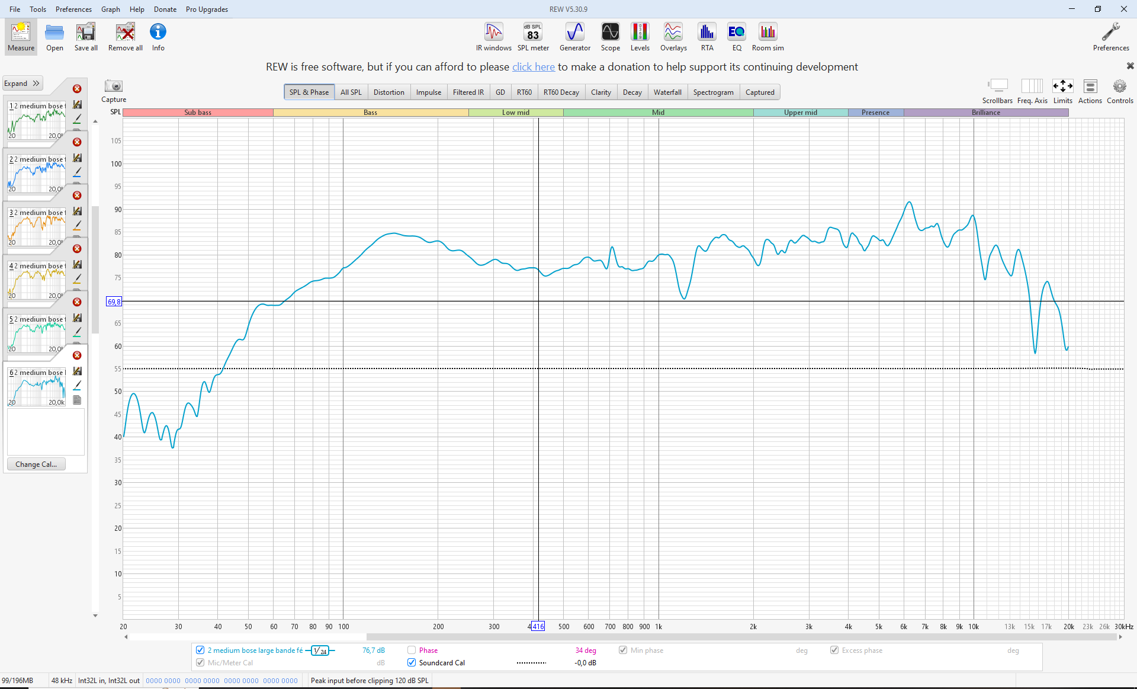Screen dimensions: 1137x689
Task: Switch to the Waterfall tab
Action: click(x=667, y=92)
